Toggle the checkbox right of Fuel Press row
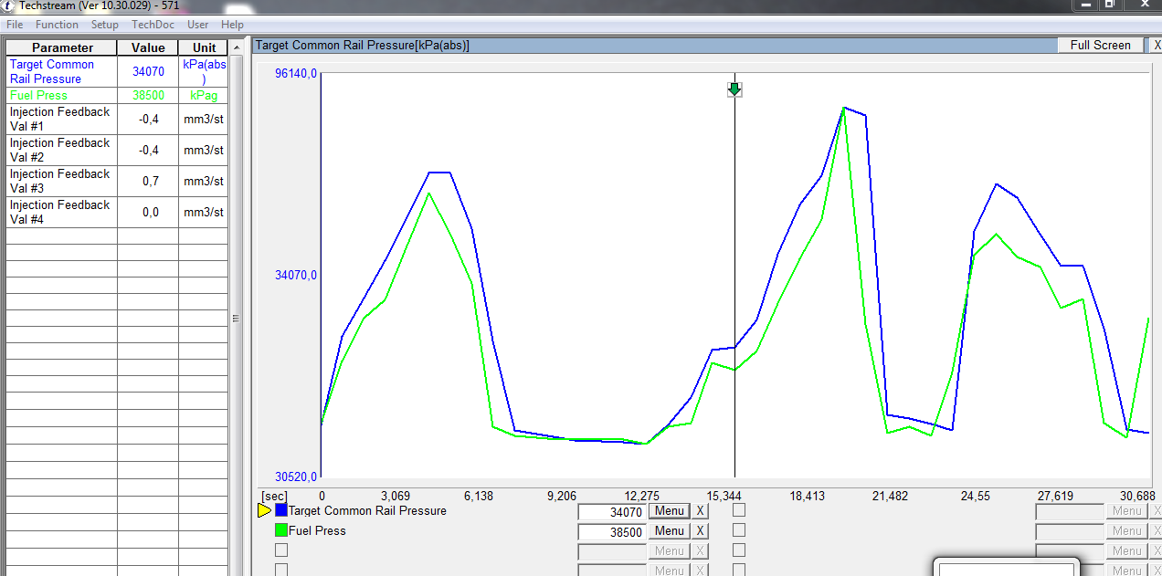Image resolution: width=1162 pixels, height=576 pixels. [739, 530]
